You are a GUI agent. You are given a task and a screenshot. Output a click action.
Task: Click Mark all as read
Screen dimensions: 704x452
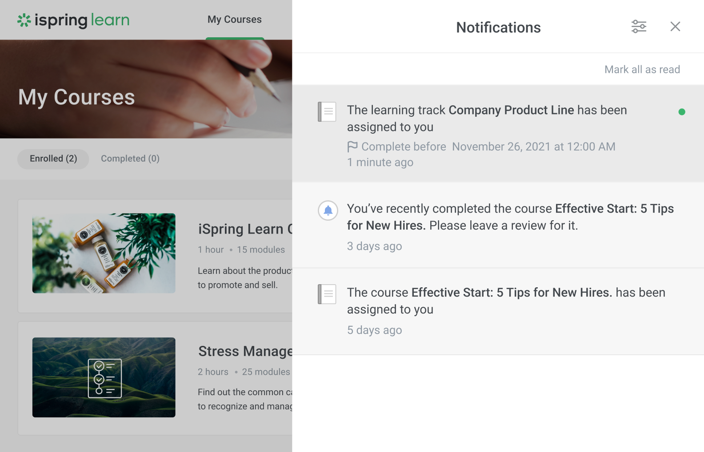click(642, 70)
